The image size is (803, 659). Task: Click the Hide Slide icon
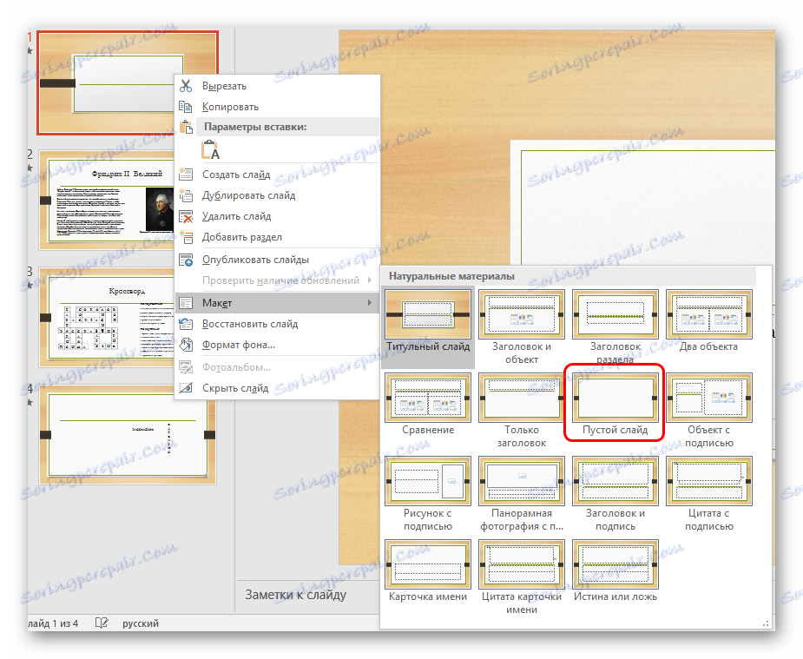[x=185, y=388]
